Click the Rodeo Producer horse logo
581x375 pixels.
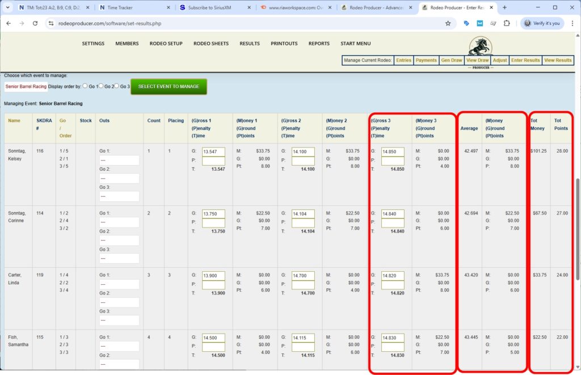[481, 47]
